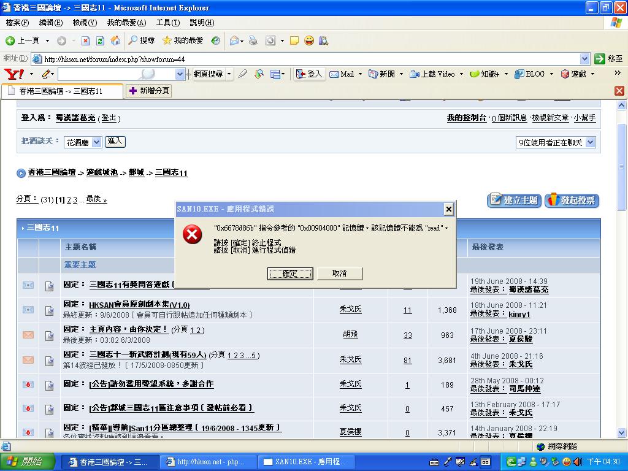Click the system tray volume icon
Screen dimensions: 628x471
point(577,462)
